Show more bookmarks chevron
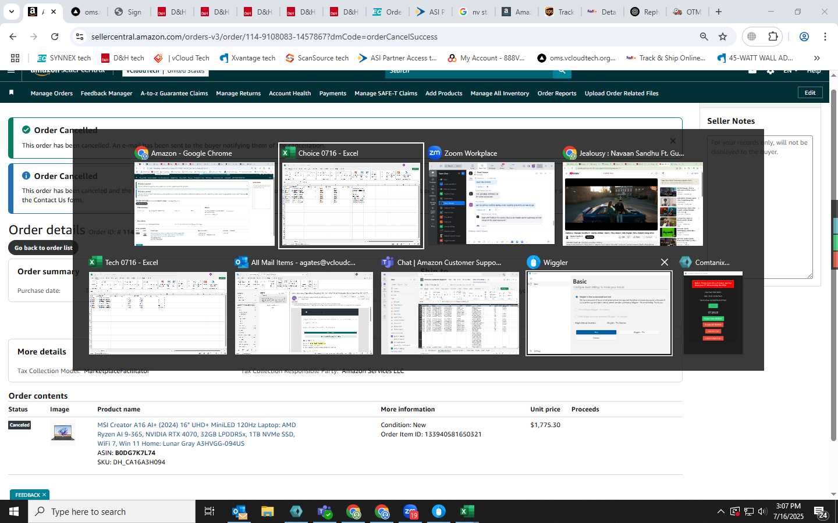Screen dimensions: 838x523 pyautogui.click(x=817, y=58)
